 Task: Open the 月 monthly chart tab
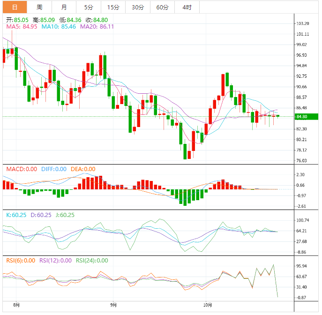click(x=64, y=7)
